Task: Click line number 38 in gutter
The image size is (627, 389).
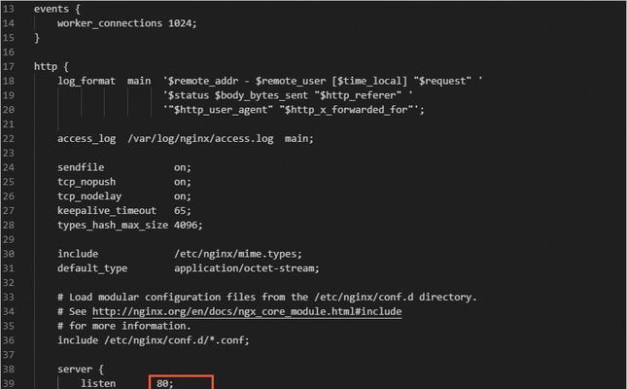Action: tap(9, 370)
